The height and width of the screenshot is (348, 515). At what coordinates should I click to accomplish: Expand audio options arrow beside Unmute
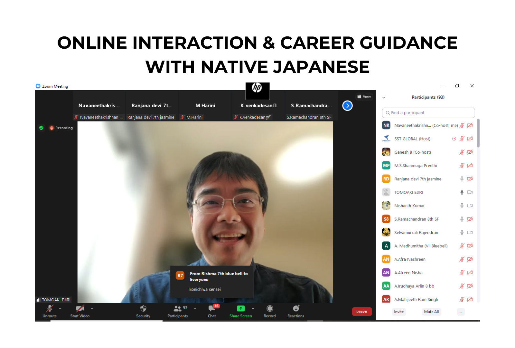60,309
